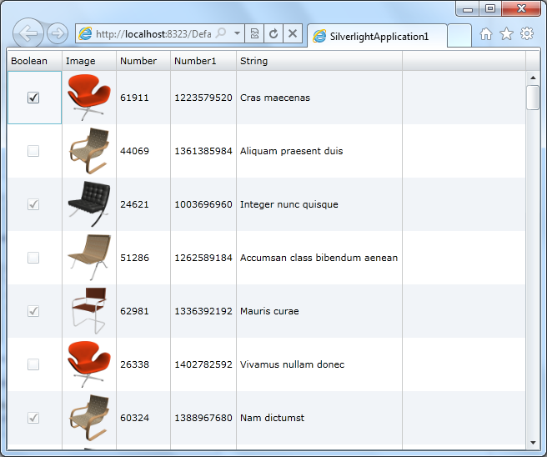Image resolution: width=547 pixels, height=457 pixels.
Task: Click the compatibility view icon
Action: (254, 33)
